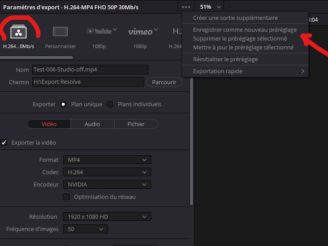
Task: Expand the YouTube preset chevron
Action: 115,30
